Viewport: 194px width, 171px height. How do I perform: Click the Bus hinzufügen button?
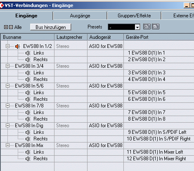(51, 27)
